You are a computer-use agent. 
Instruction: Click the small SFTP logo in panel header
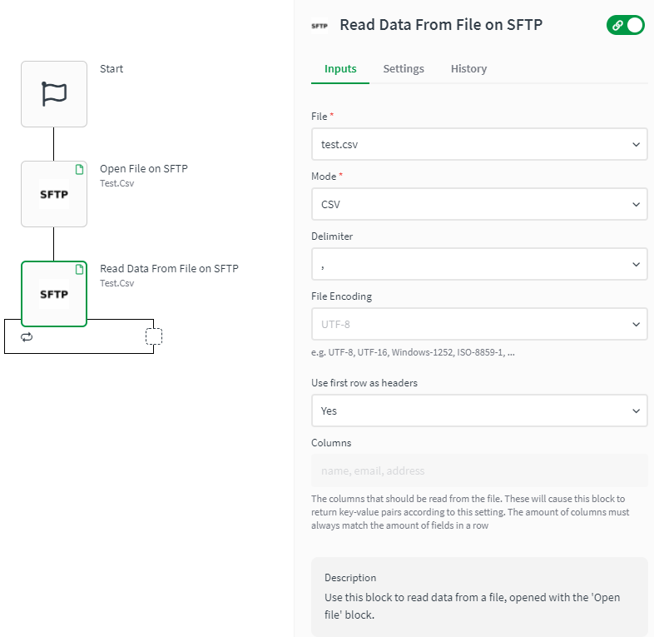pyautogui.click(x=320, y=26)
